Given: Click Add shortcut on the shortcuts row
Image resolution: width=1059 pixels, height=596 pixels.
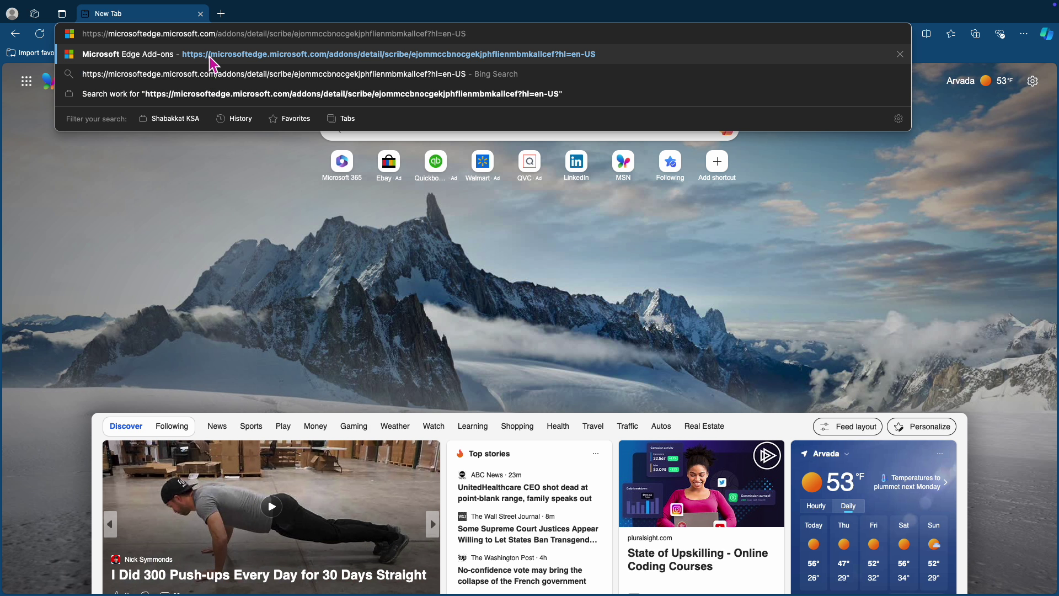Looking at the screenshot, I should (x=716, y=161).
